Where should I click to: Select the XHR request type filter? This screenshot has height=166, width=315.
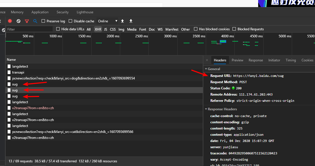(98, 29)
